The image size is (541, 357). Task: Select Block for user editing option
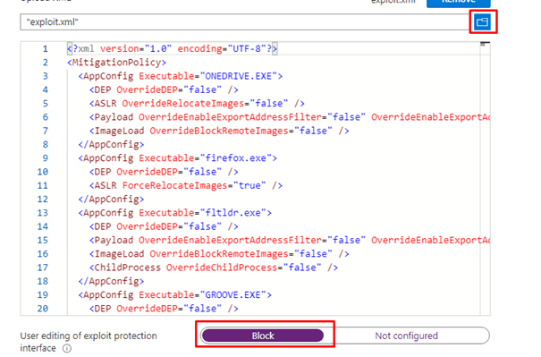[263, 336]
